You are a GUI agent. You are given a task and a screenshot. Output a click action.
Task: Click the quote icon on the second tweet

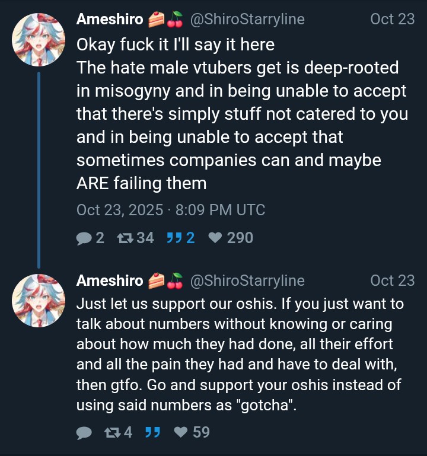pos(153,432)
